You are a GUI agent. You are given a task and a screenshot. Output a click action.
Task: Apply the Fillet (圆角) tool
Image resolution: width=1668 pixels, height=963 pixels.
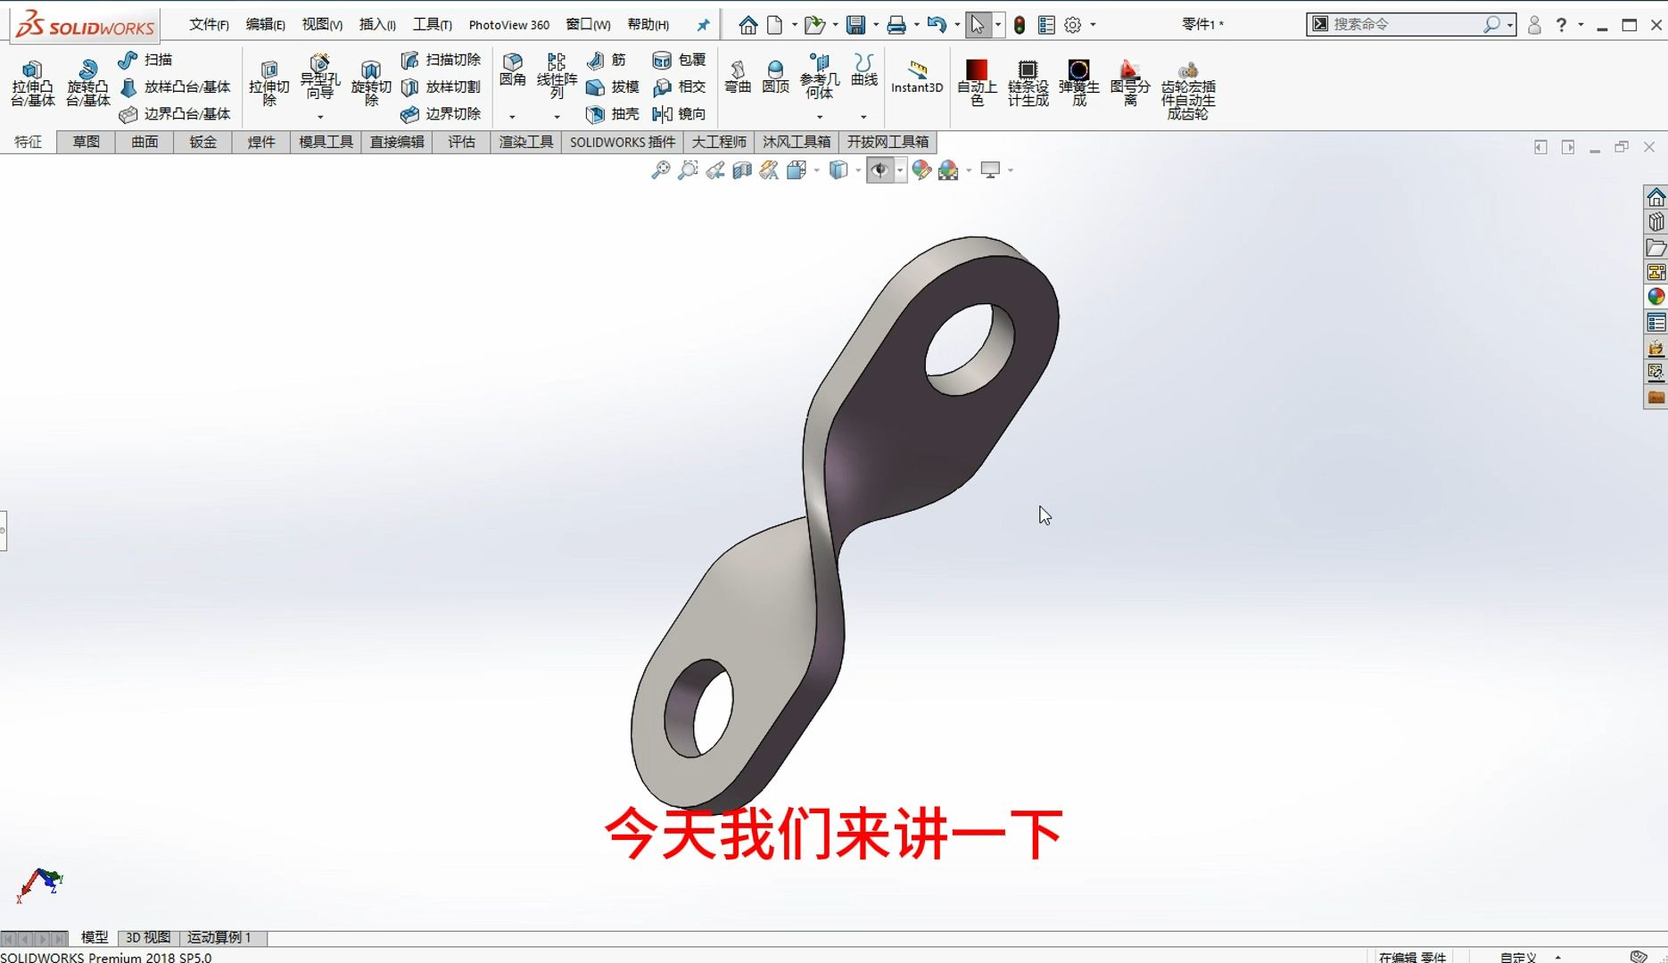pos(512,70)
